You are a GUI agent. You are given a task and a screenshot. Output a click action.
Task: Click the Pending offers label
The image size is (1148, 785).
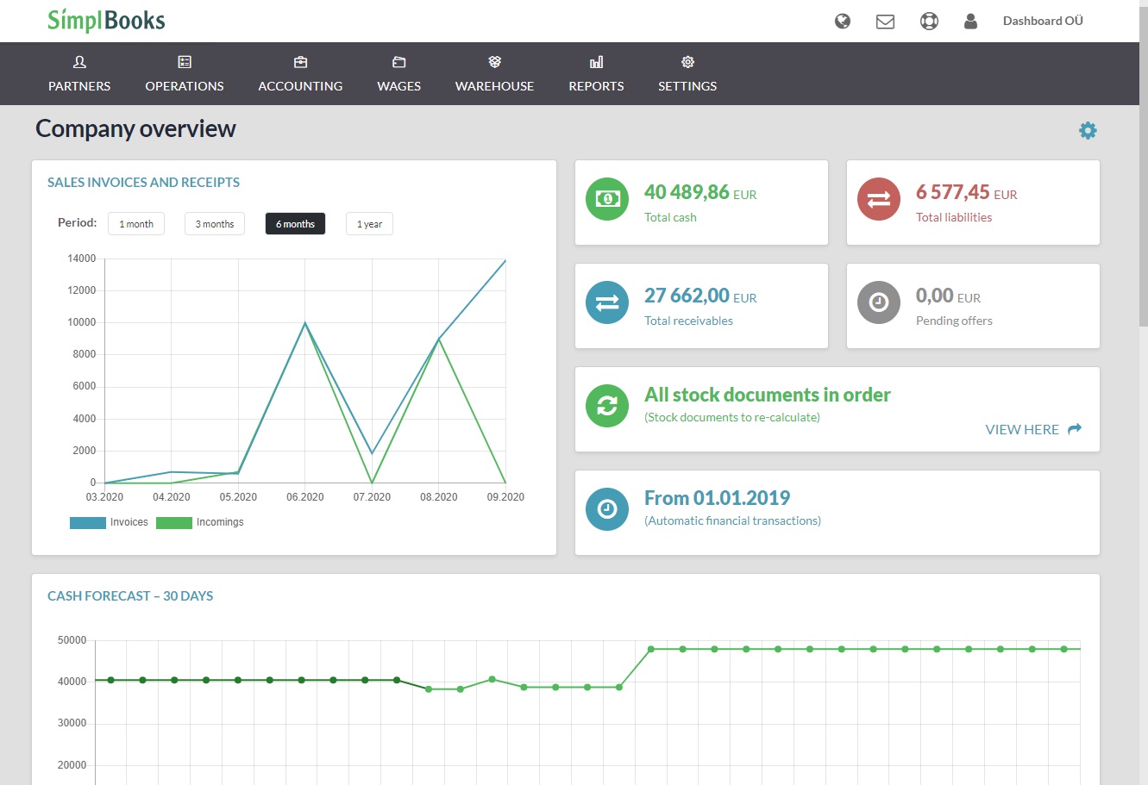[x=954, y=321]
